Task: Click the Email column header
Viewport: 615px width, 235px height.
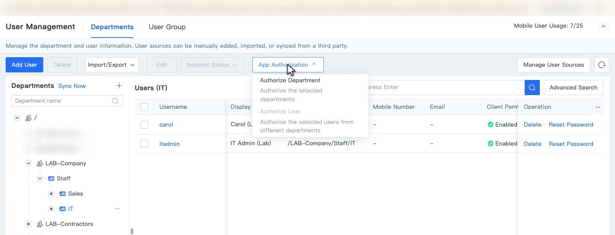Action: point(437,107)
